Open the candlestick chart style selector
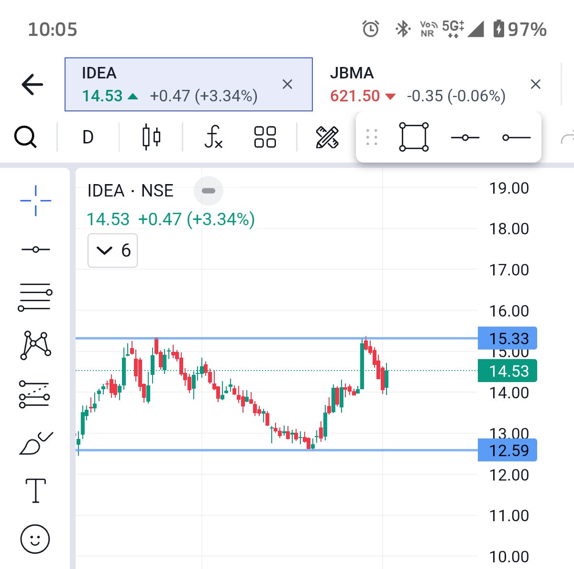 [x=151, y=137]
